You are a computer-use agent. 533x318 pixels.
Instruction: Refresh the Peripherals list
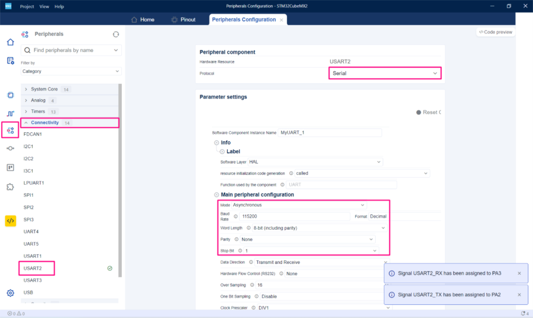click(x=116, y=34)
